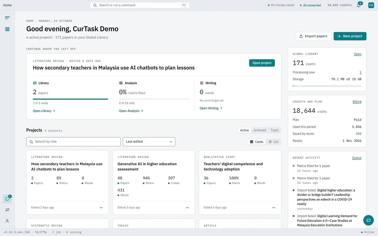Click the Home breadcrumb at top left
The height and width of the screenshot is (236, 378).
click(7, 5)
